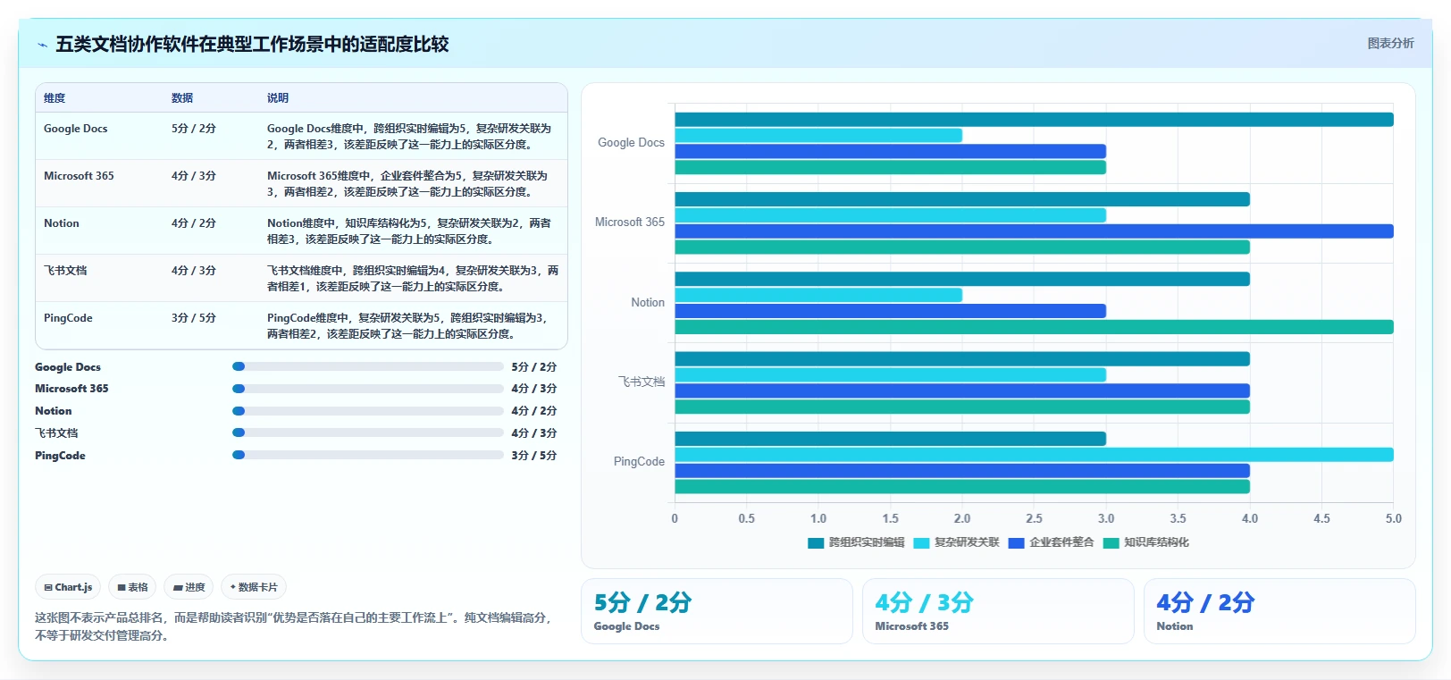1451x680 pixels.
Task: Click 3分 / 5分 value beside PingCode progress bar
Action: point(534,456)
